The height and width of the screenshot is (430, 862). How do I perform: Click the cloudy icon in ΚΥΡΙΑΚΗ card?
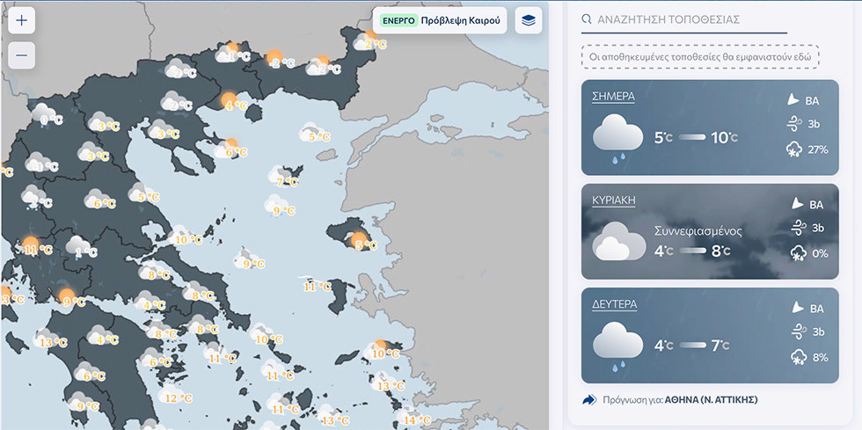point(617,242)
